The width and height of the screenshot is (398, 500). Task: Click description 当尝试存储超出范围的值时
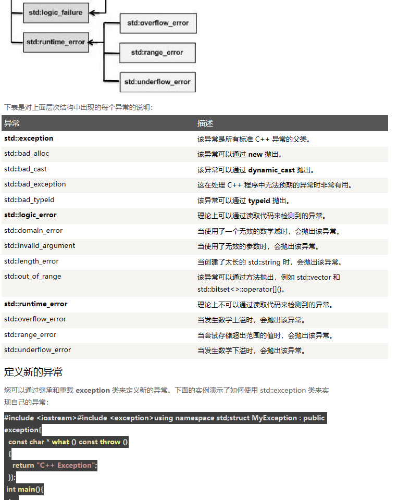[265, 336]
